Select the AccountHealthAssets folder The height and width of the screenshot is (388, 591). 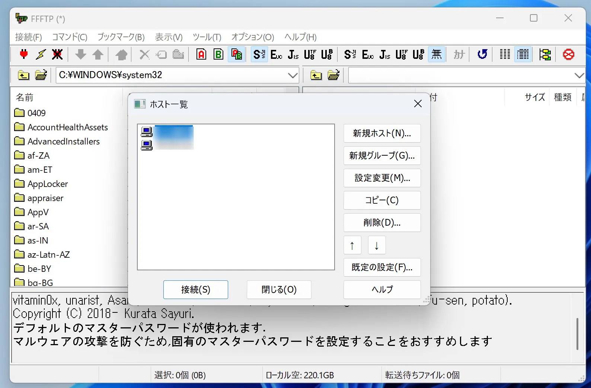[61, 127]
